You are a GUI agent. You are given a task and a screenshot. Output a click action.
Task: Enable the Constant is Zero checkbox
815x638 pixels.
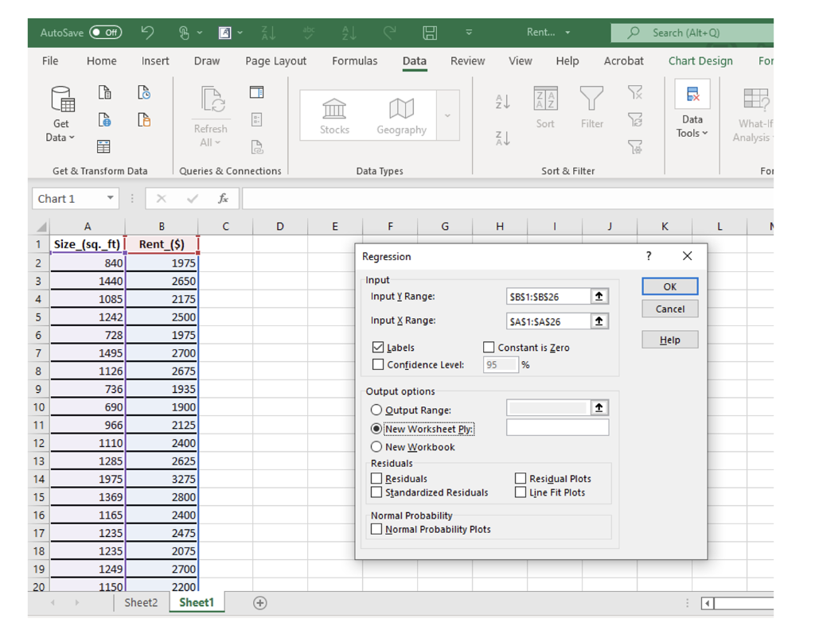(x=489, y=348)
